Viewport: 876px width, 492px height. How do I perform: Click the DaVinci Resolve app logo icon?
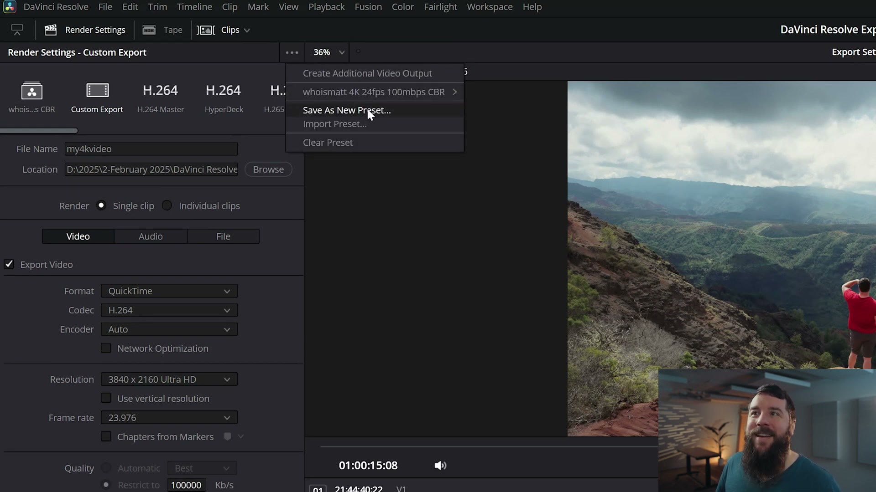(9, 7)
